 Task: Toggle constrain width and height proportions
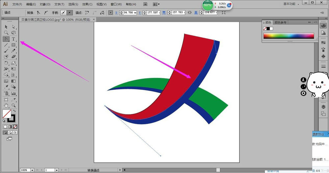(x=190, y=12)
